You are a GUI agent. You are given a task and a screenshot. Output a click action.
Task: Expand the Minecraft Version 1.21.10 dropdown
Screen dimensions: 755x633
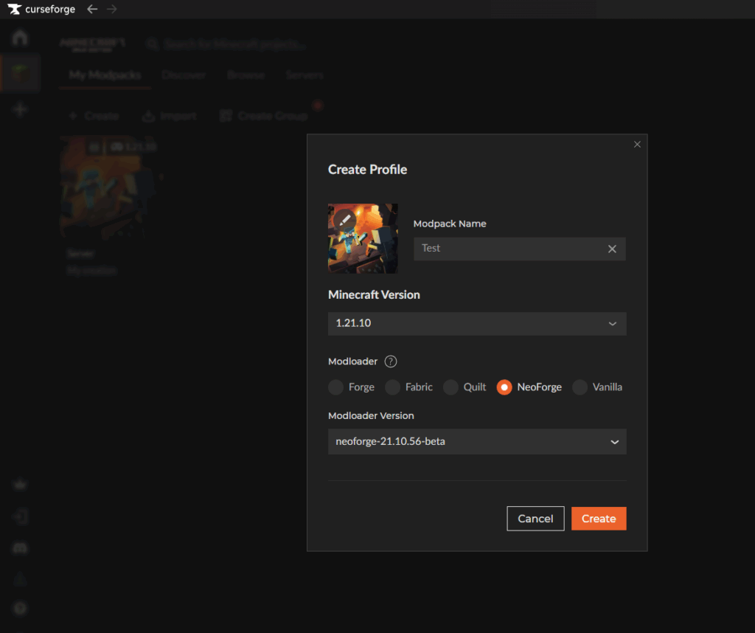point(477,324)
